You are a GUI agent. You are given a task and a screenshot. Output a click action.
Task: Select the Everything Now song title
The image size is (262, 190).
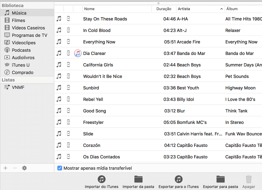coord(99,42)
